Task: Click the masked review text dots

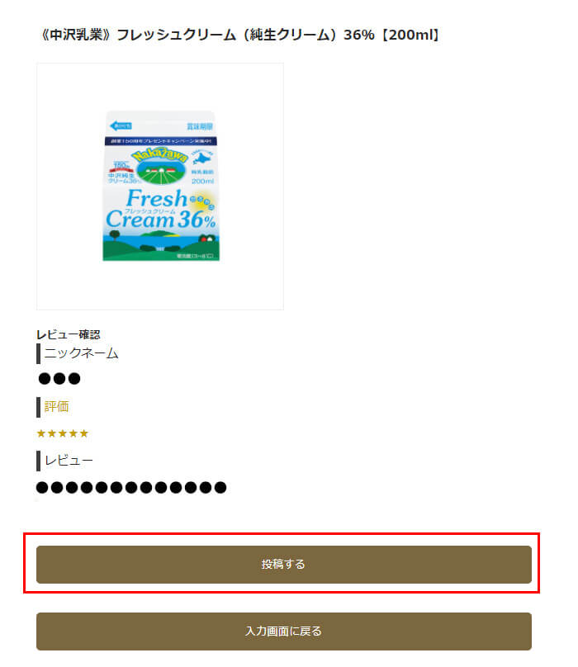Action: tap(131, 488)
